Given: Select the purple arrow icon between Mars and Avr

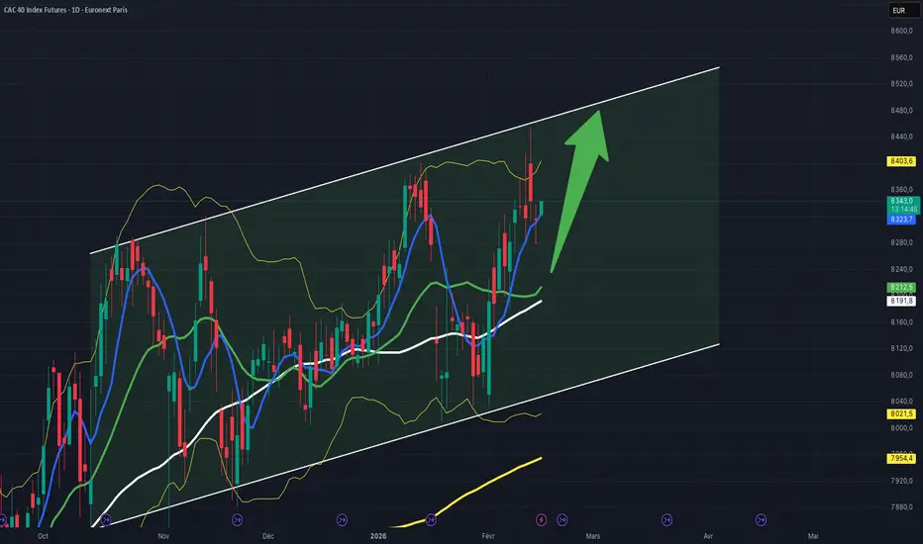Looking at the screenshot, I should pos(667,520).
